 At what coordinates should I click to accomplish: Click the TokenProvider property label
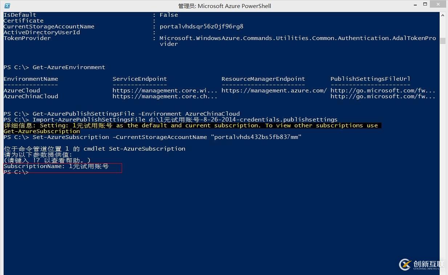(x=27, y=38)
